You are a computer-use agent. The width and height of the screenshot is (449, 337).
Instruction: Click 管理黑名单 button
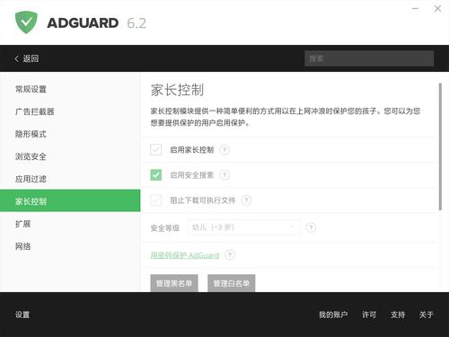click(x=174, y=283)
